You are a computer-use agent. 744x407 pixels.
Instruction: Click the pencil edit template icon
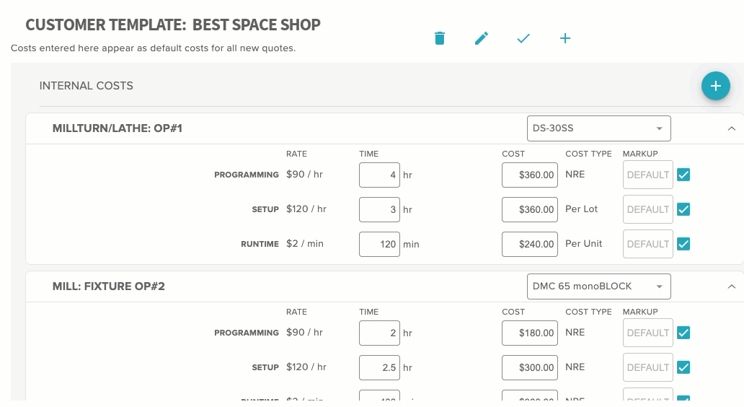(482, 38)
